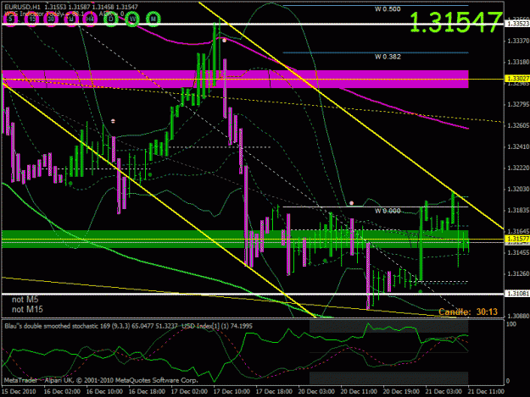
Task: Click the 21 Dec 03:00 time axis label
Action: tap(444, 392)
